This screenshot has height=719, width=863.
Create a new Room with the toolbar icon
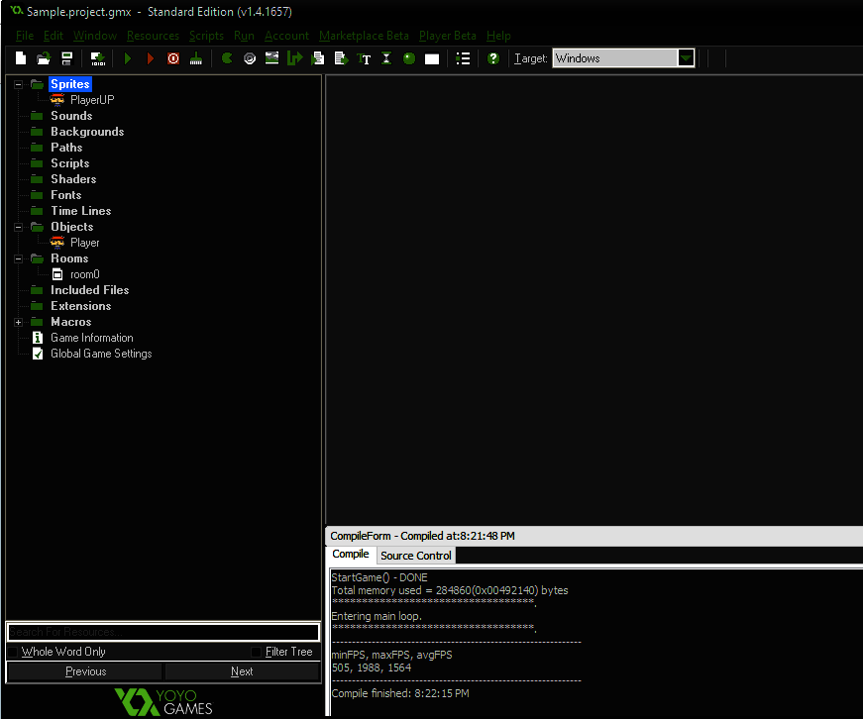(x=431, y=57)
